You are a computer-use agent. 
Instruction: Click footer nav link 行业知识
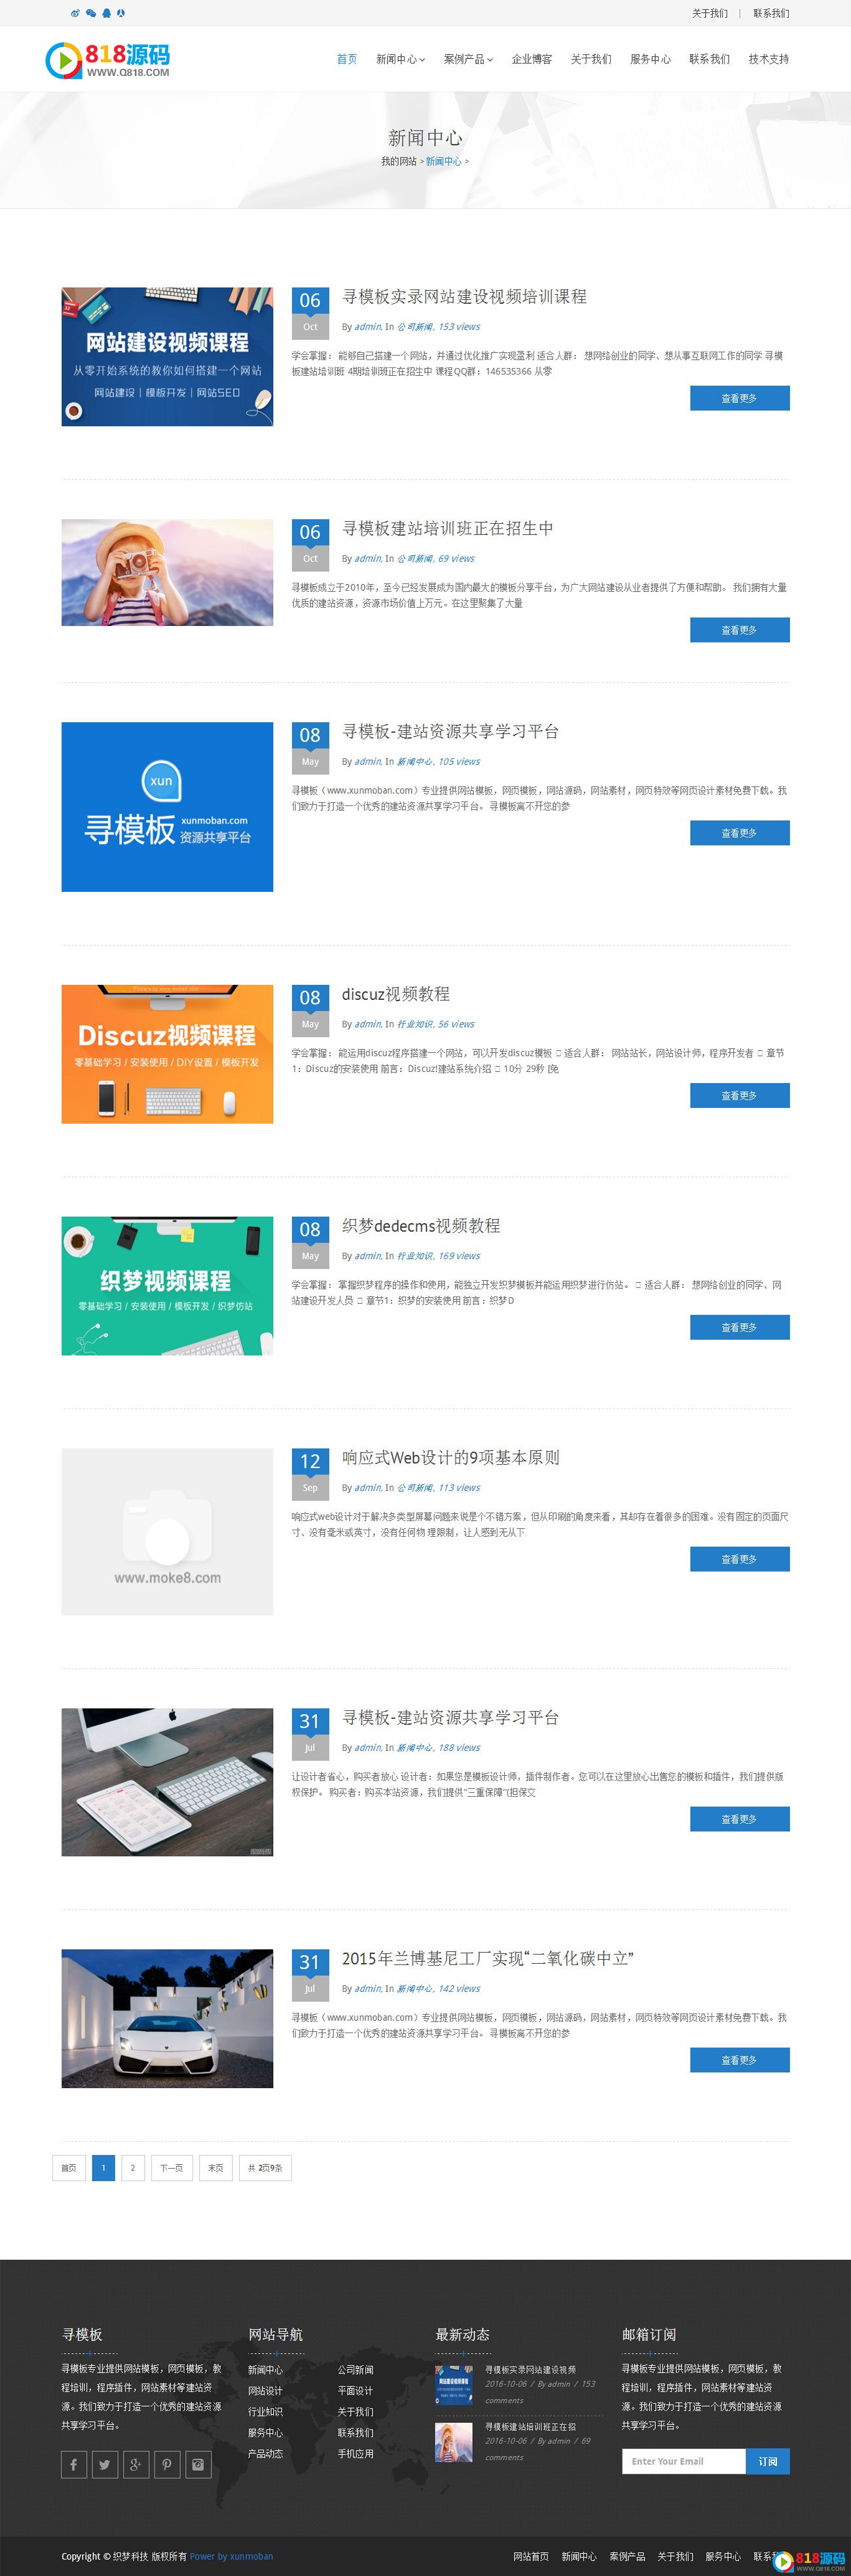tap(265, 2411)
